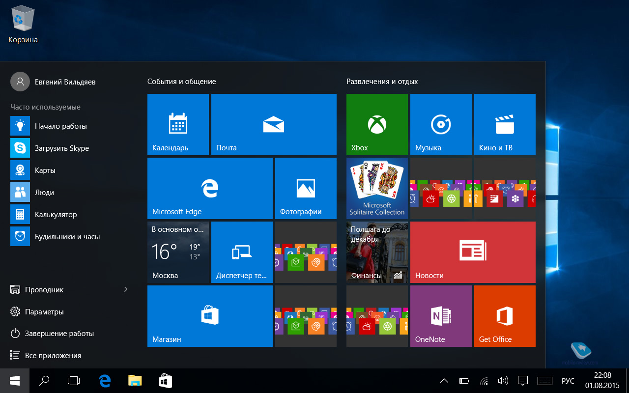Open the Финансы news tile
This screenshot has width=629, height=393.
(x=377, y=252)
